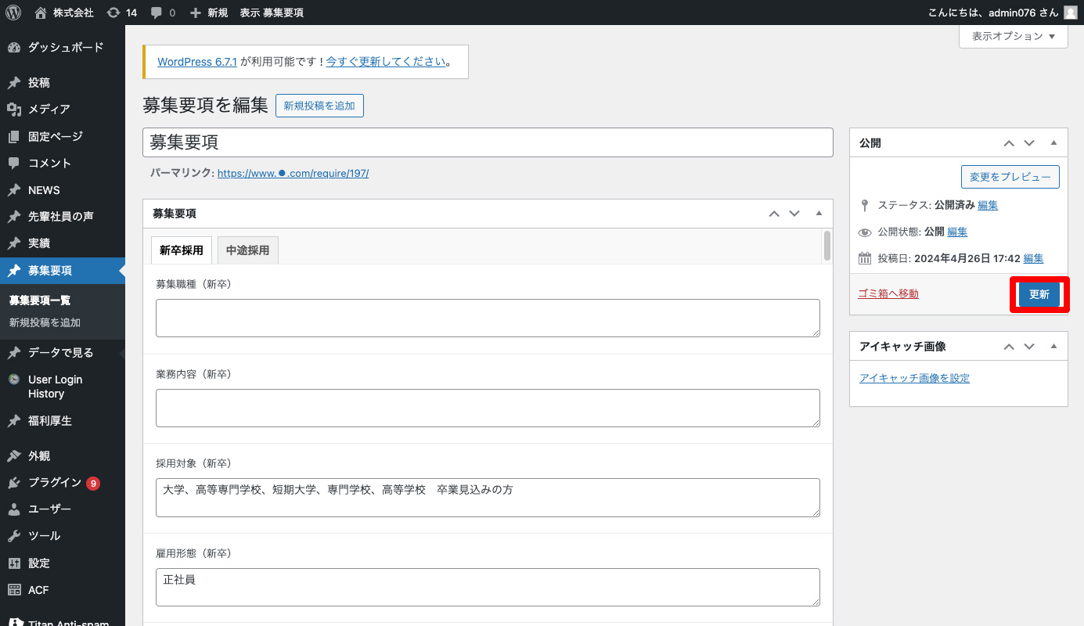
Task: Switch to the 中途採用 tab
Action: coord(247,250)
